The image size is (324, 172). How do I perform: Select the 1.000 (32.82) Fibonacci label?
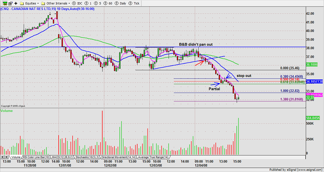point(290,91)
